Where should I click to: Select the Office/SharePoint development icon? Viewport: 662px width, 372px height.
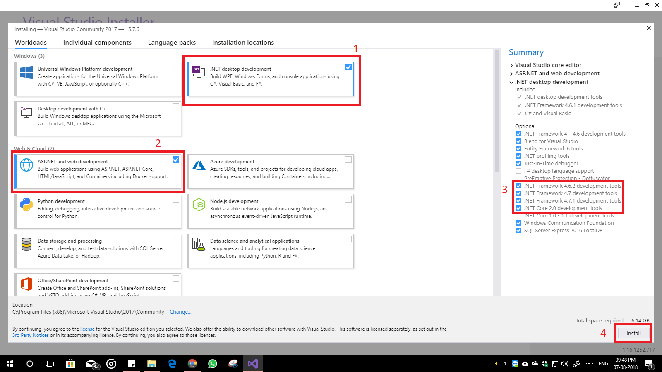[x=26, y=284]
